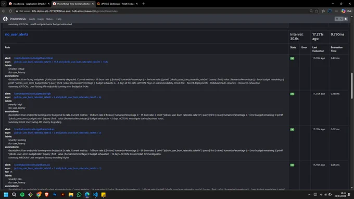Open the zoom magnifier icon in address bar
354x199 pixels.
pyautogui.click(x=311, y=11)
